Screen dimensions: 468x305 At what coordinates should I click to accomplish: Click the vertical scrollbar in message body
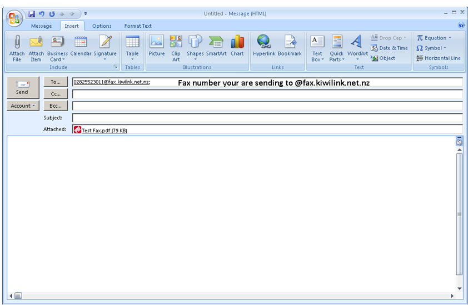(459, 214)
